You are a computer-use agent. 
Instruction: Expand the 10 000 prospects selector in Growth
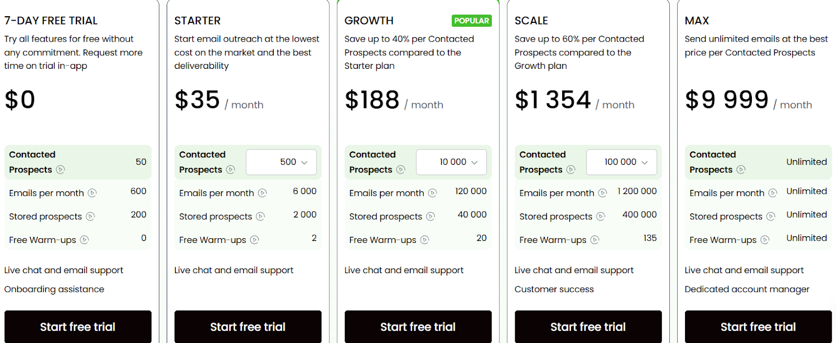pos(451,162)
